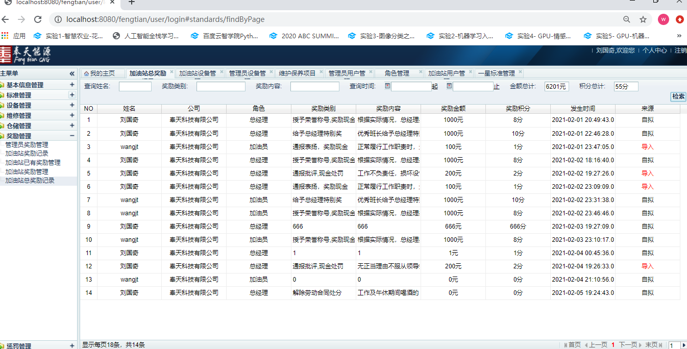
Task: Click the end date calendar icon
Action: 449,86
